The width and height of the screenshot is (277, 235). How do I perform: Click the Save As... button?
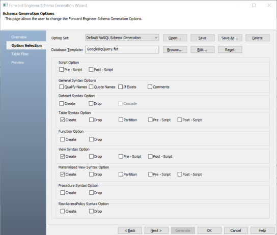[x=230, y=38]
